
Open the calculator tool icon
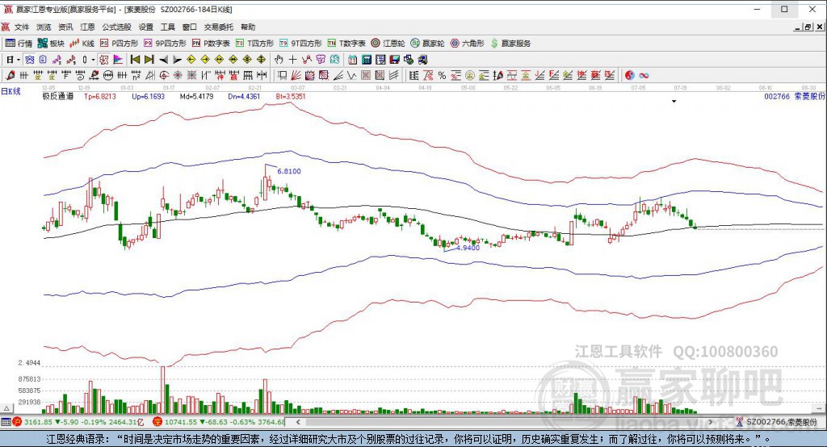pos(367,60)
